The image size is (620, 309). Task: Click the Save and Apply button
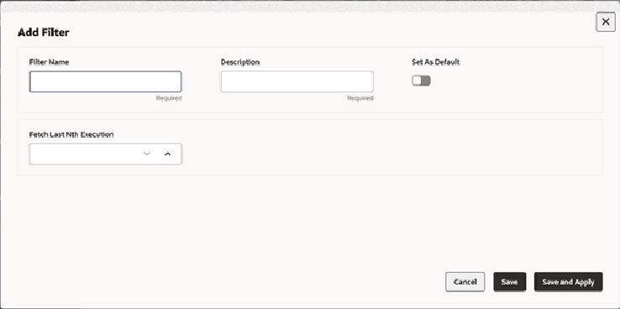pyautogui.click(x=568, y=282)
